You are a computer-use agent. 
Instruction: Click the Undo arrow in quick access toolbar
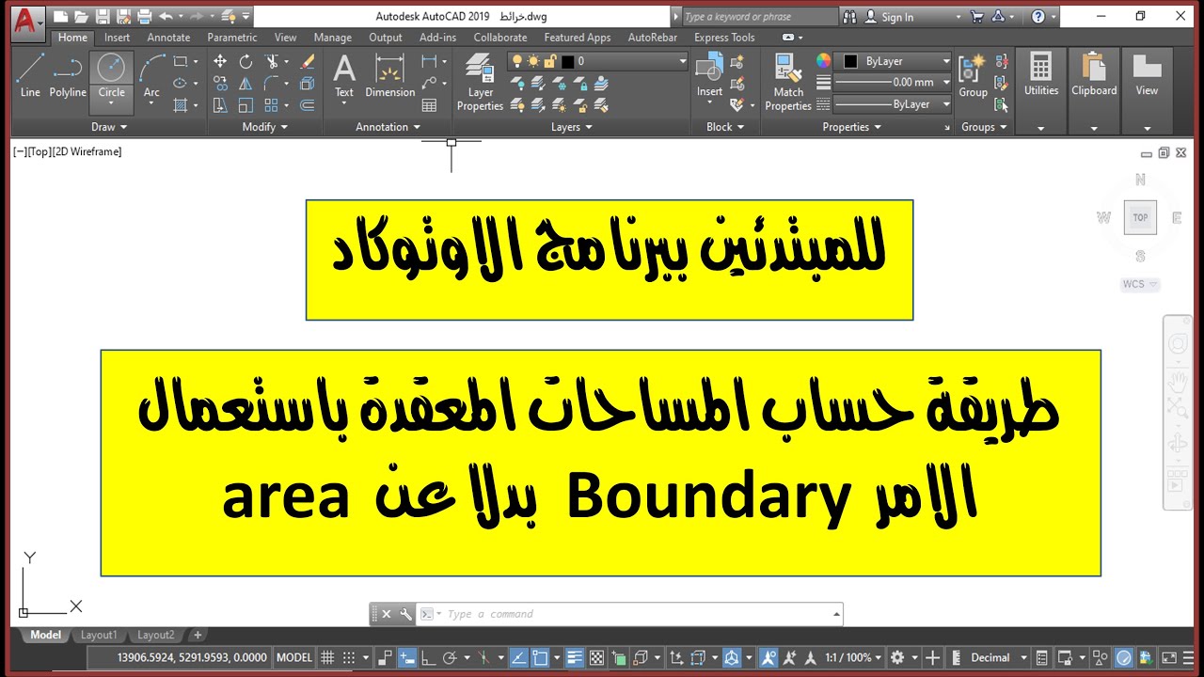(x=166, y=16)
